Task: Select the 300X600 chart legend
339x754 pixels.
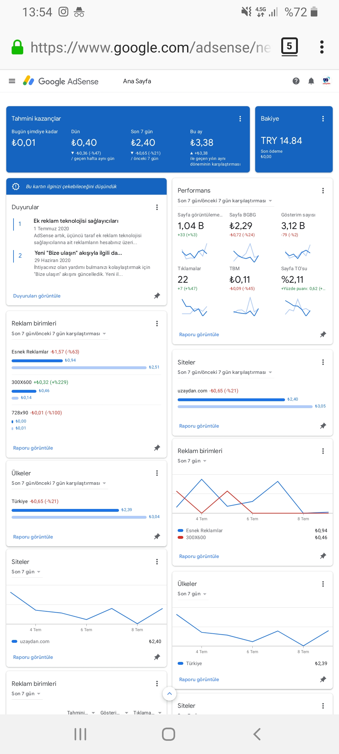Action: (x=192, y=537)
